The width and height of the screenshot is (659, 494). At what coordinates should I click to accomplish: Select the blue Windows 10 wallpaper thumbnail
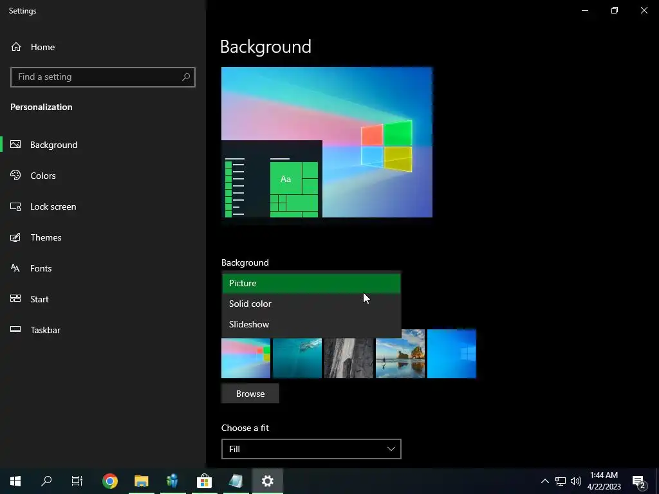pyautogui.click(x=452, y=354)
